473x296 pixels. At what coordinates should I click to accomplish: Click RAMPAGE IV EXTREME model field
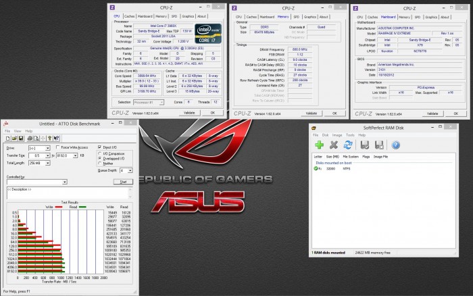pos(403,33)
